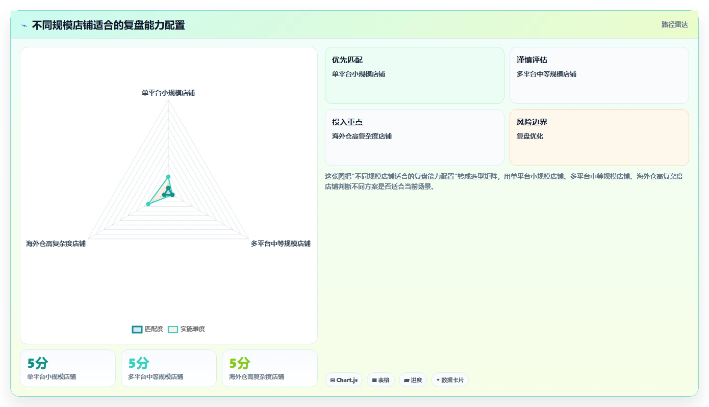Screen dimensions: 709x407
Task: Click the title 不同规模店铺适合的复盘能力配置
Action: coord(108,25)
